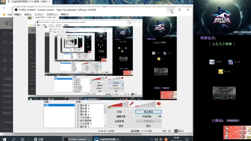Image resolution: width=251 pixels, height=141 pixels.
Task: Click the 书签 bookmarks label in browser
Action: [x=9, y=14]
